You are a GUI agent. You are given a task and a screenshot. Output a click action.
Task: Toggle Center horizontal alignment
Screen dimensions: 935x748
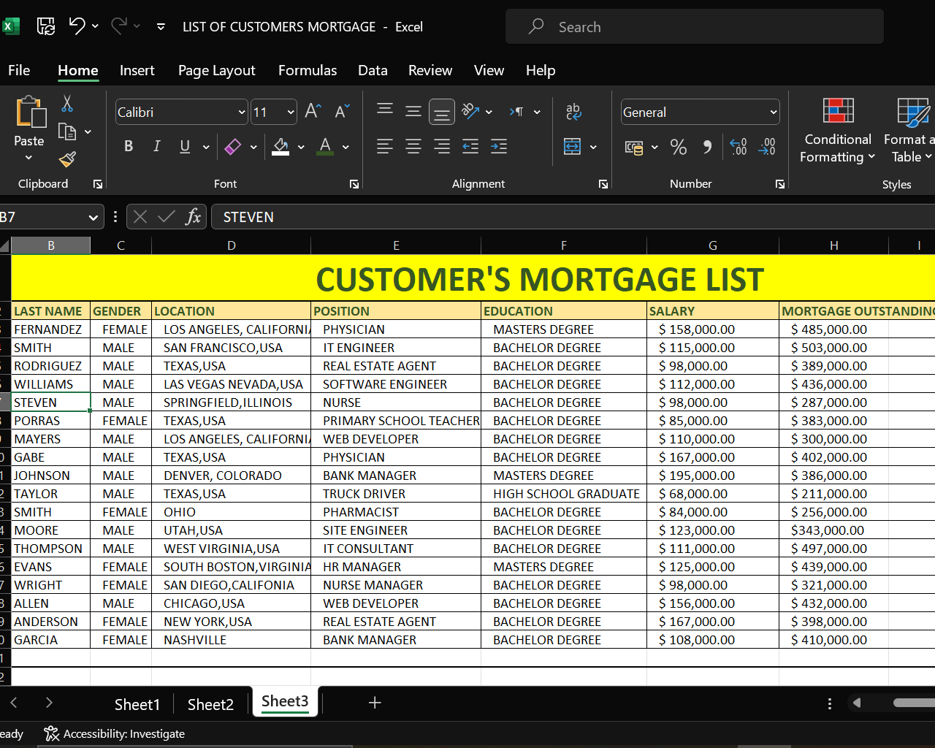413,147
